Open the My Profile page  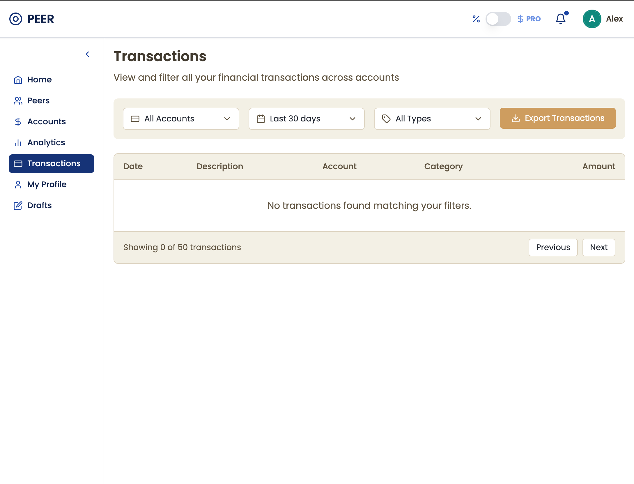point(47,185)
